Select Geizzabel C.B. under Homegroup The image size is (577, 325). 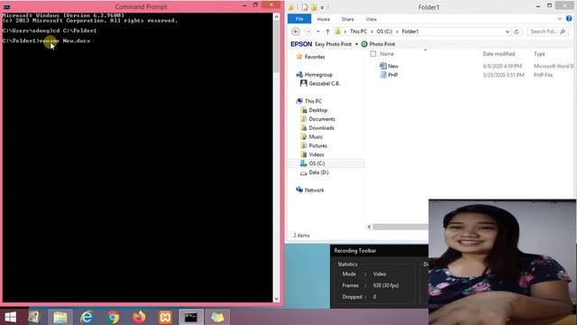pyautogui.click(x=320, y=84)
